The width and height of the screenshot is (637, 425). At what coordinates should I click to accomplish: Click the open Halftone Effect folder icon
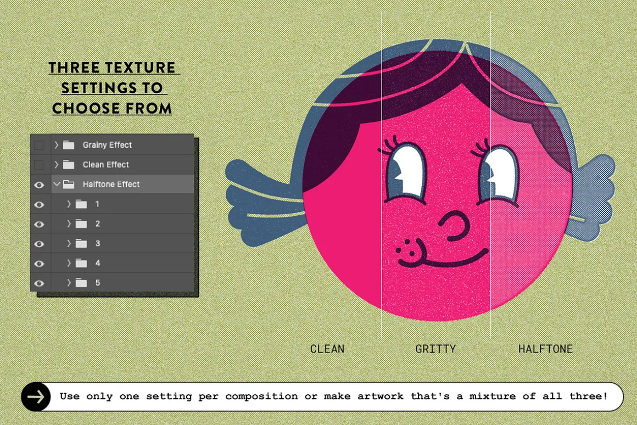tap(69, 184)
